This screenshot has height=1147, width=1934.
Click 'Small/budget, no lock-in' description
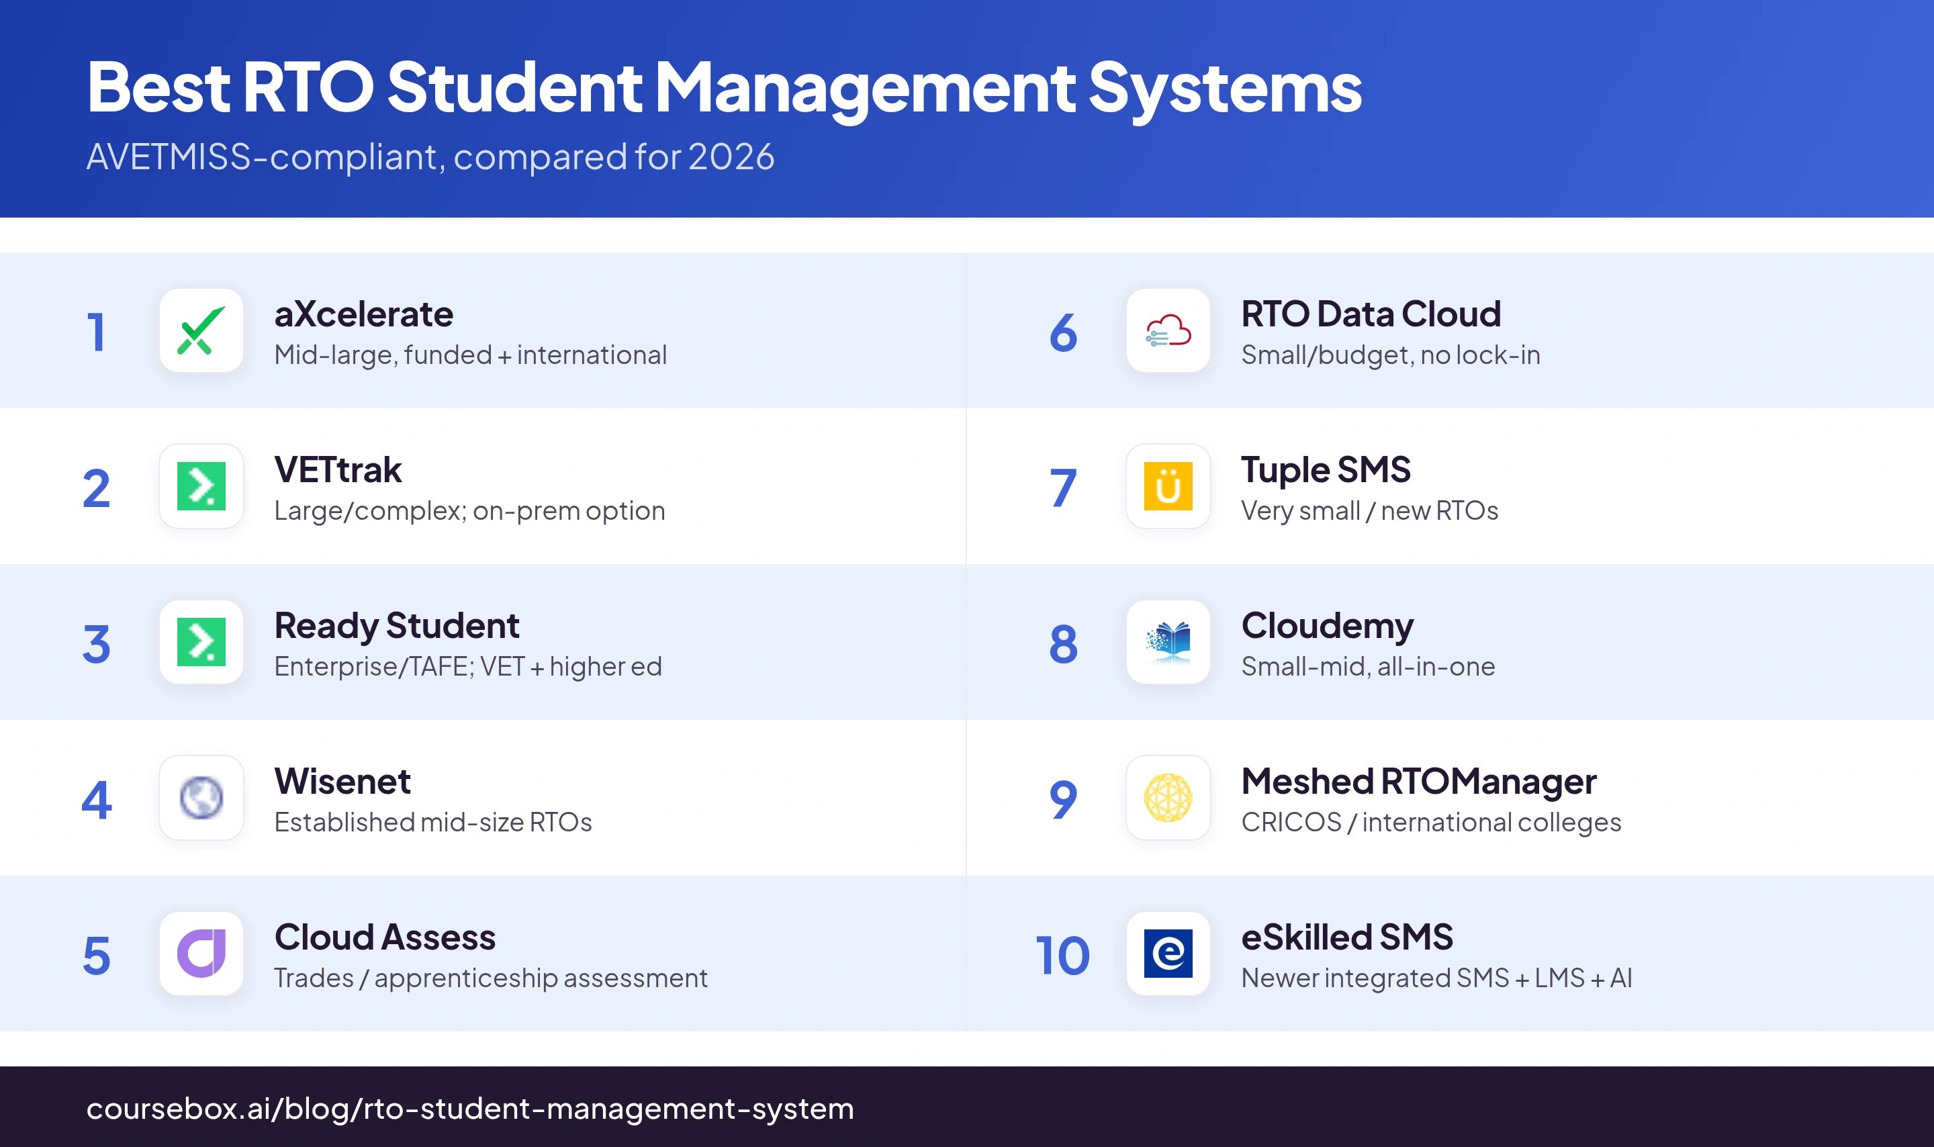point(1391,355)
